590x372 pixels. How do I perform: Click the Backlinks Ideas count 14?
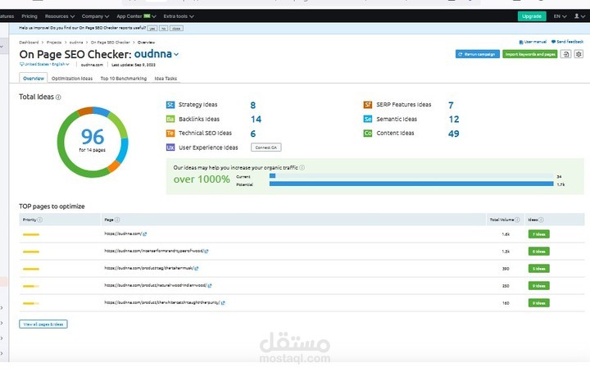point(256,120)
